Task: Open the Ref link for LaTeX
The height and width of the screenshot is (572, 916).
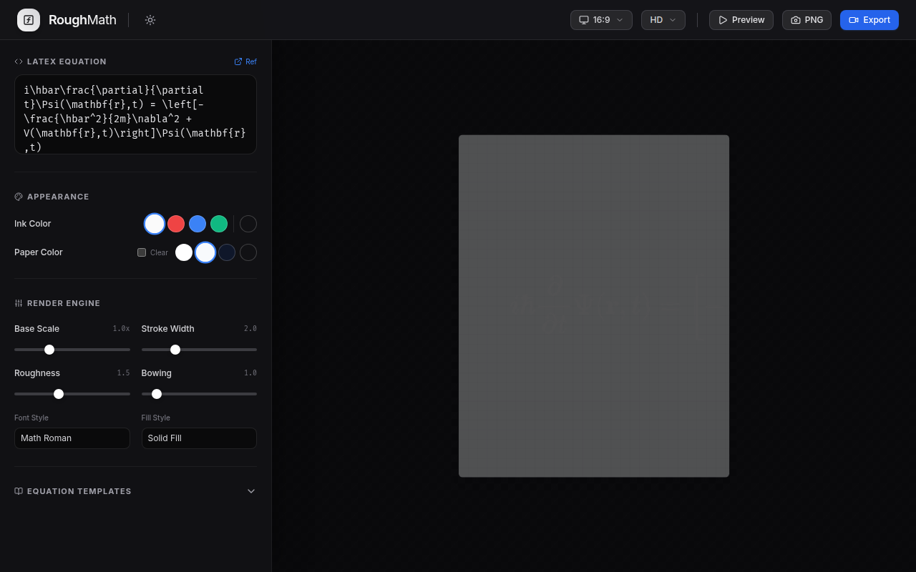Action: click(245, 61)
